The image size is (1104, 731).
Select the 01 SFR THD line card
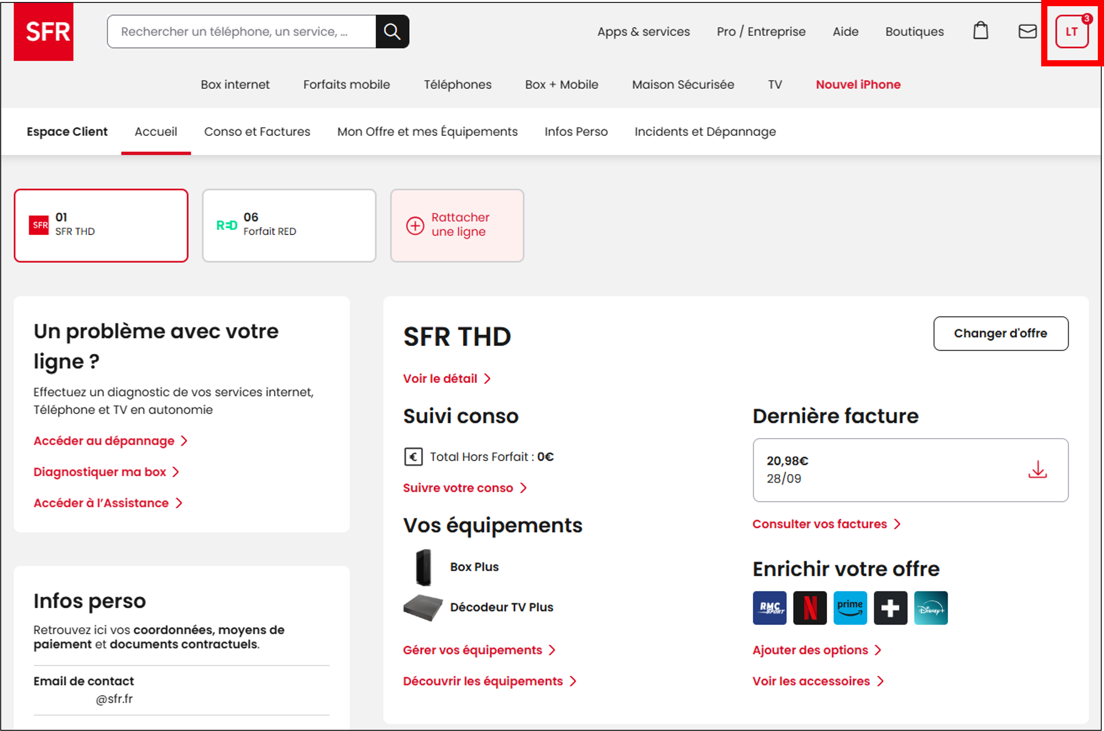click(101, 226)
